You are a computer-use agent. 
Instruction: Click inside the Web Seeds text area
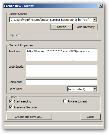coord(61,70)
